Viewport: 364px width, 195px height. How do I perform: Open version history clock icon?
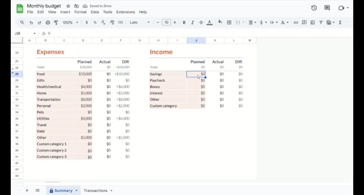[314, 8]
